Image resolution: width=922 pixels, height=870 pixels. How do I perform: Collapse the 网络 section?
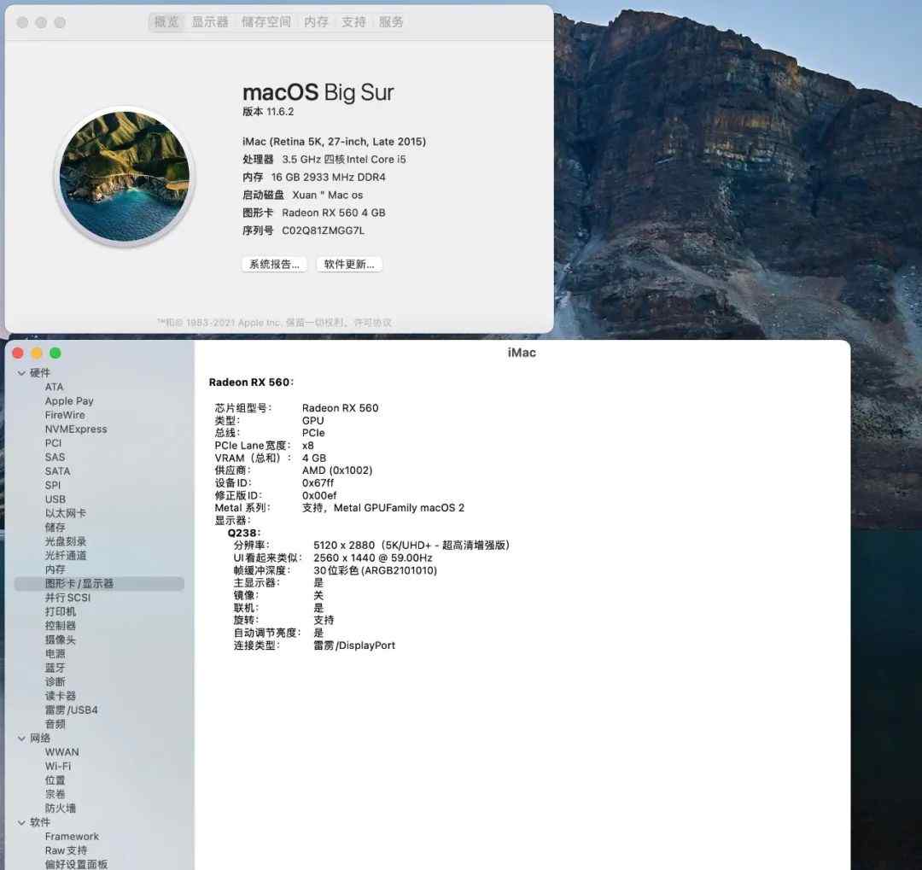pyautogui.click(x=21, y=738)
